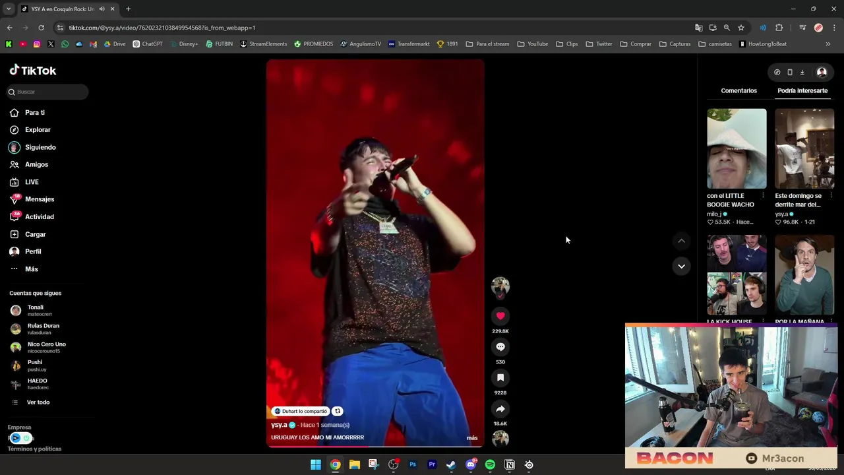Click the address bar URL
This screenshot has height=475, width=844.
coord(162,28)
